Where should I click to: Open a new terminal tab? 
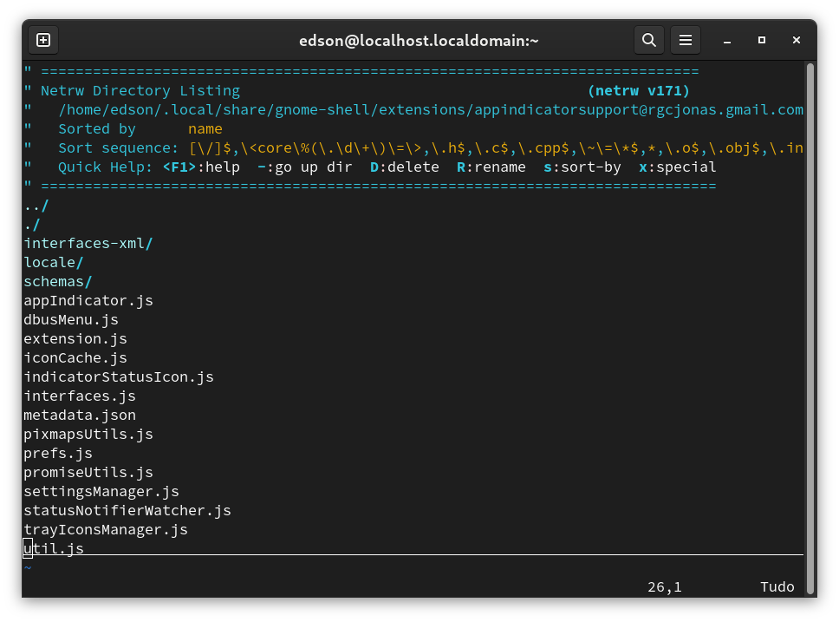pos(43,40)
